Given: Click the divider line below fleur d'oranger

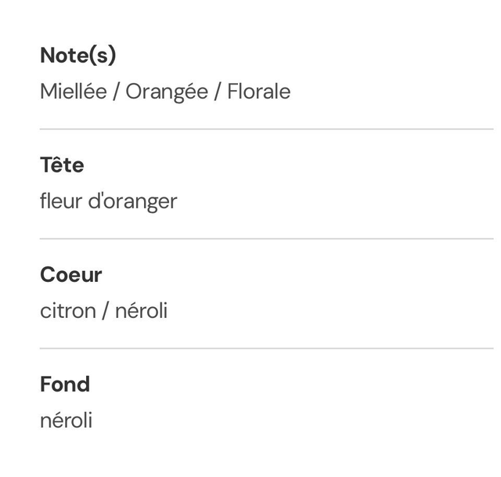Looking at the screenshot, I should (x=266, y=239).
